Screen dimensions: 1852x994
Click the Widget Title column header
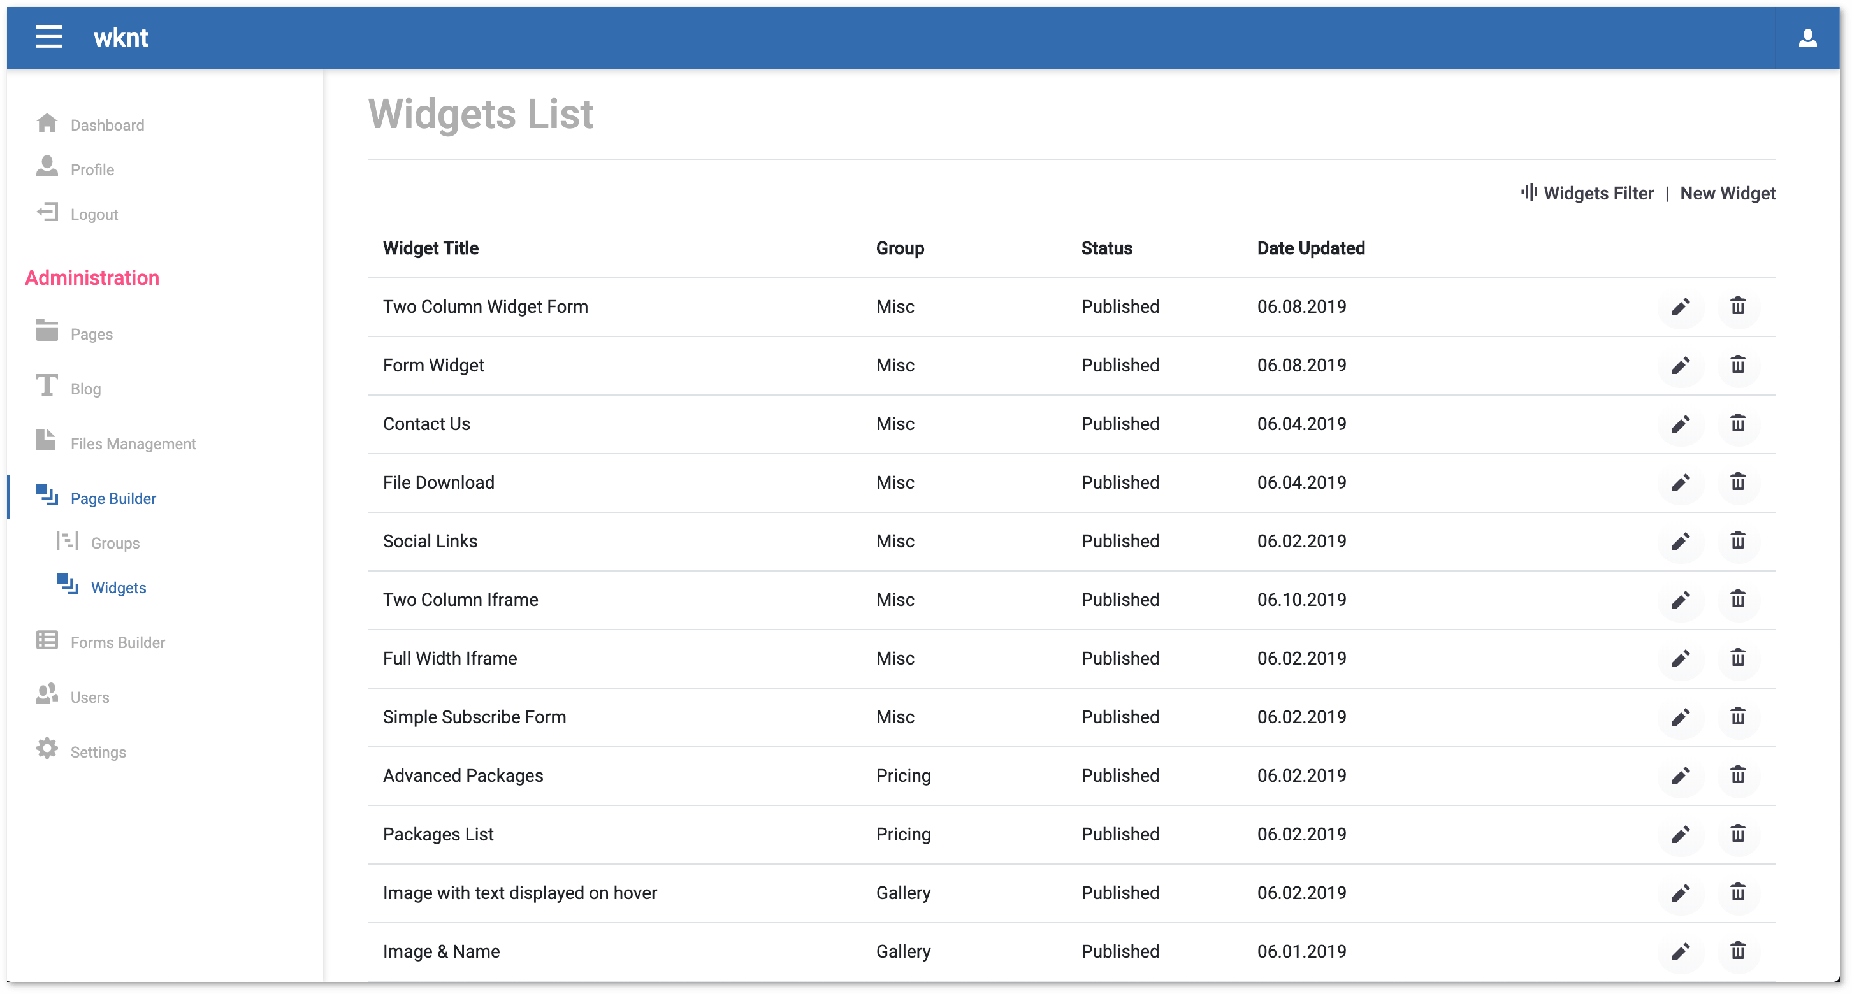pyautogui.click(x=431, y=248)
